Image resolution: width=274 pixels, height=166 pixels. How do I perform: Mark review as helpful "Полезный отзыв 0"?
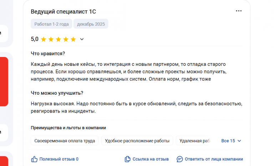click(x=59, y=159)
